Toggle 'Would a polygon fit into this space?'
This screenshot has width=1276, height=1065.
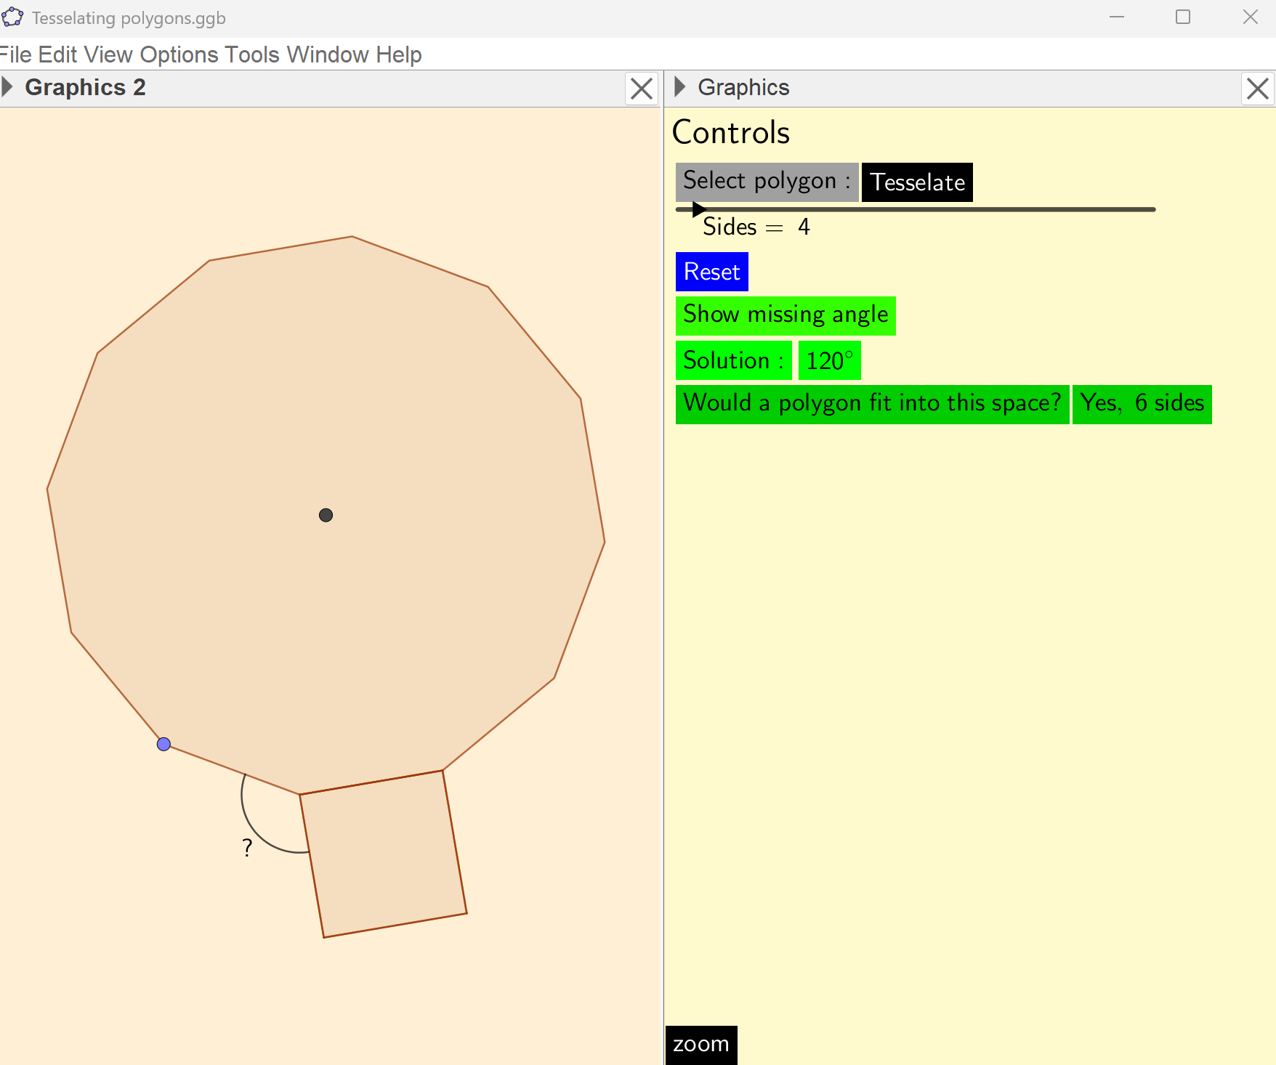point(872,404)
